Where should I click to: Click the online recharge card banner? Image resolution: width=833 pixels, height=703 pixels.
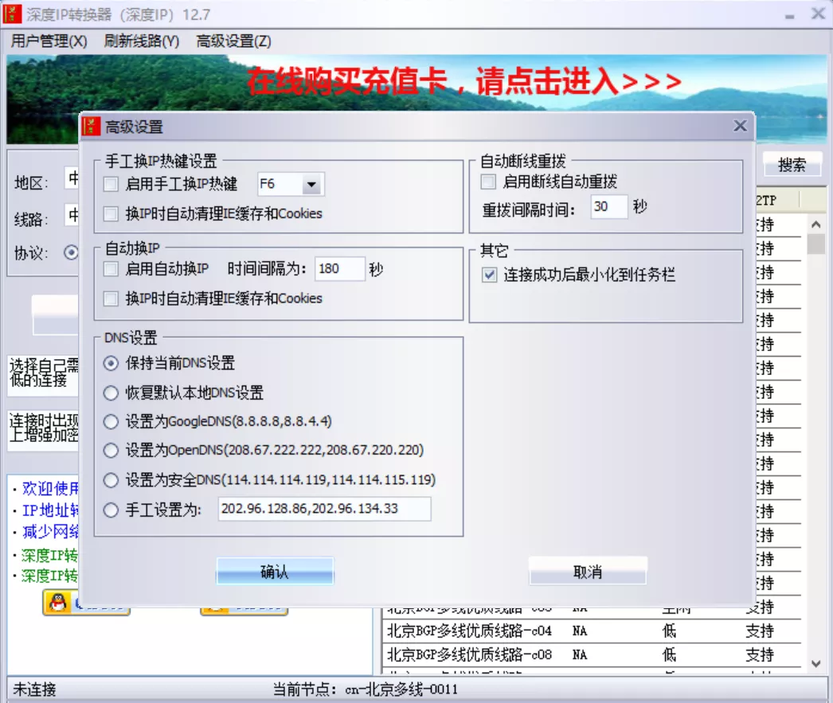[463, 82]
